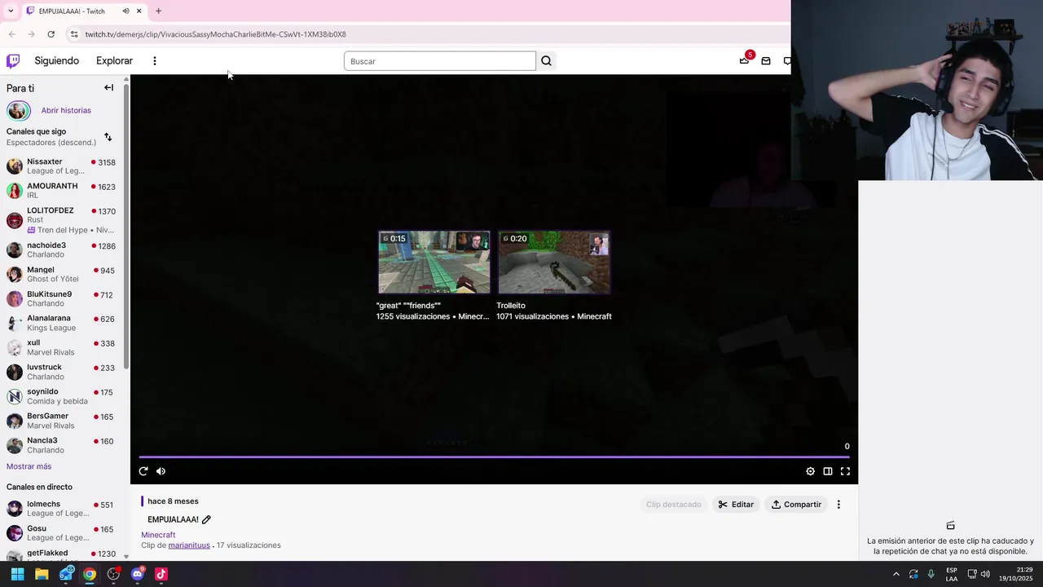1043x587 pixels.
Task: View site information icon in address bar
Action: tap(73, 34)
